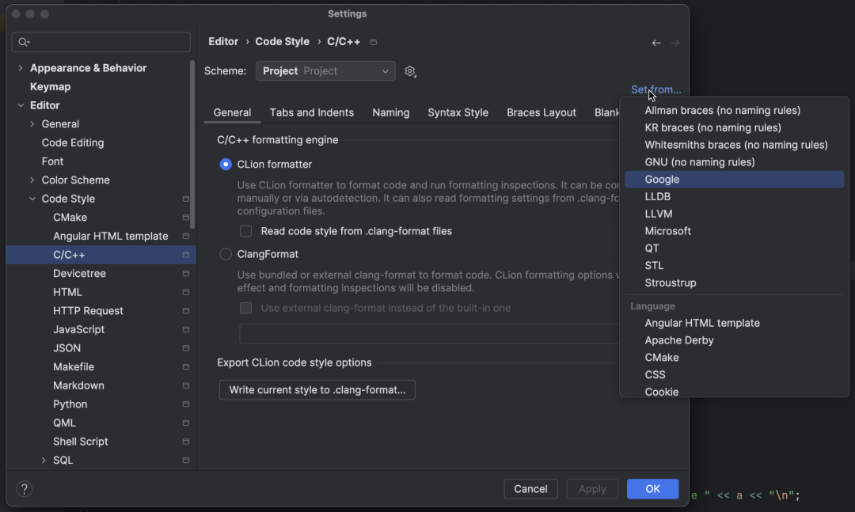Click the project marker icon on Devicetree row
This screenshot has width=855, height=512.
(x=185, y=274)
